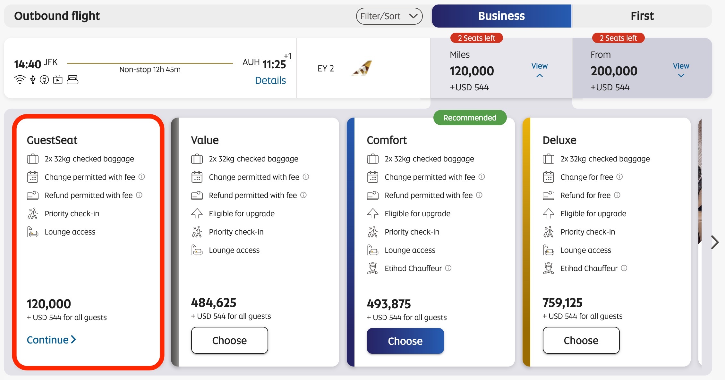725x380 pixels.
Task: Open the info tooltip for Deluxe 'Change for free'
Action: coord(620,177)
